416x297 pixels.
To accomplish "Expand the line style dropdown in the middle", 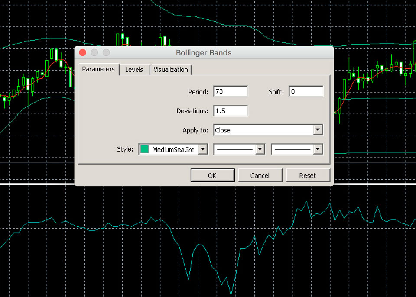I will point(260,149).
